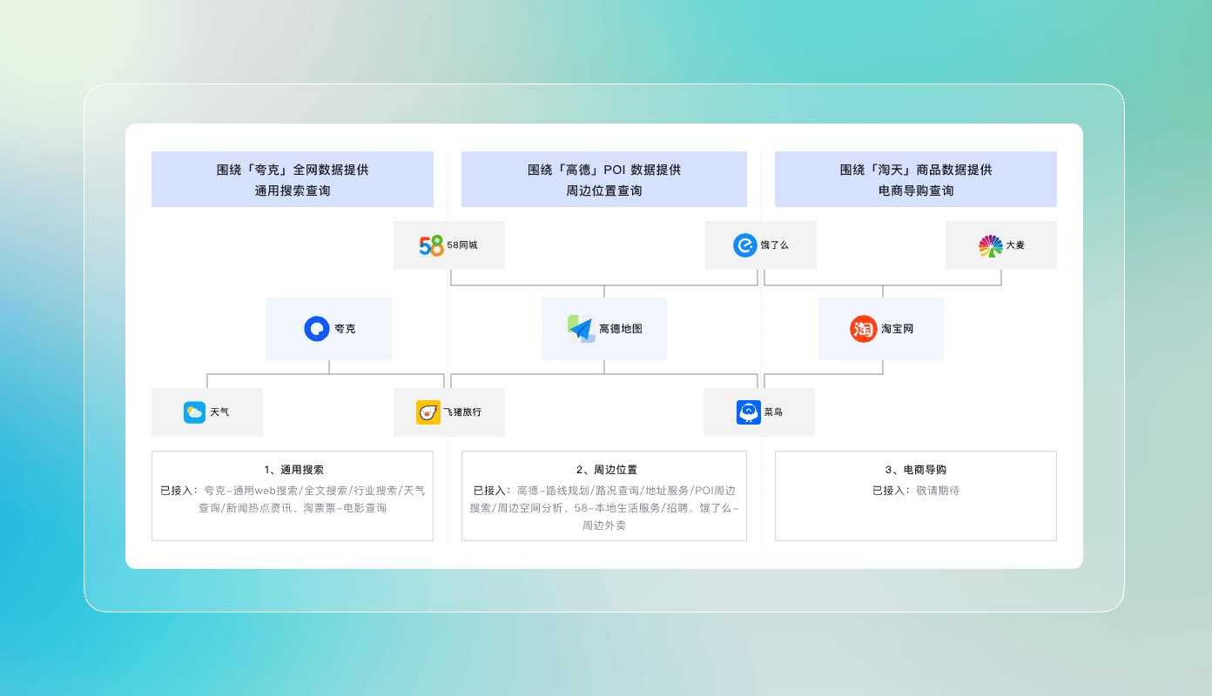Select the "58同城" label text
Screen dimensions: 1212x696
point(462,245)
